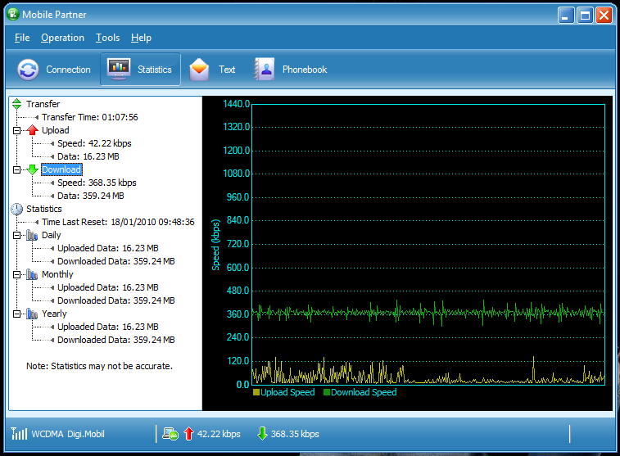The image size is (620, 456).
Task: Select Download Speed: 368.35 kbps row
Action: point(97,183)
